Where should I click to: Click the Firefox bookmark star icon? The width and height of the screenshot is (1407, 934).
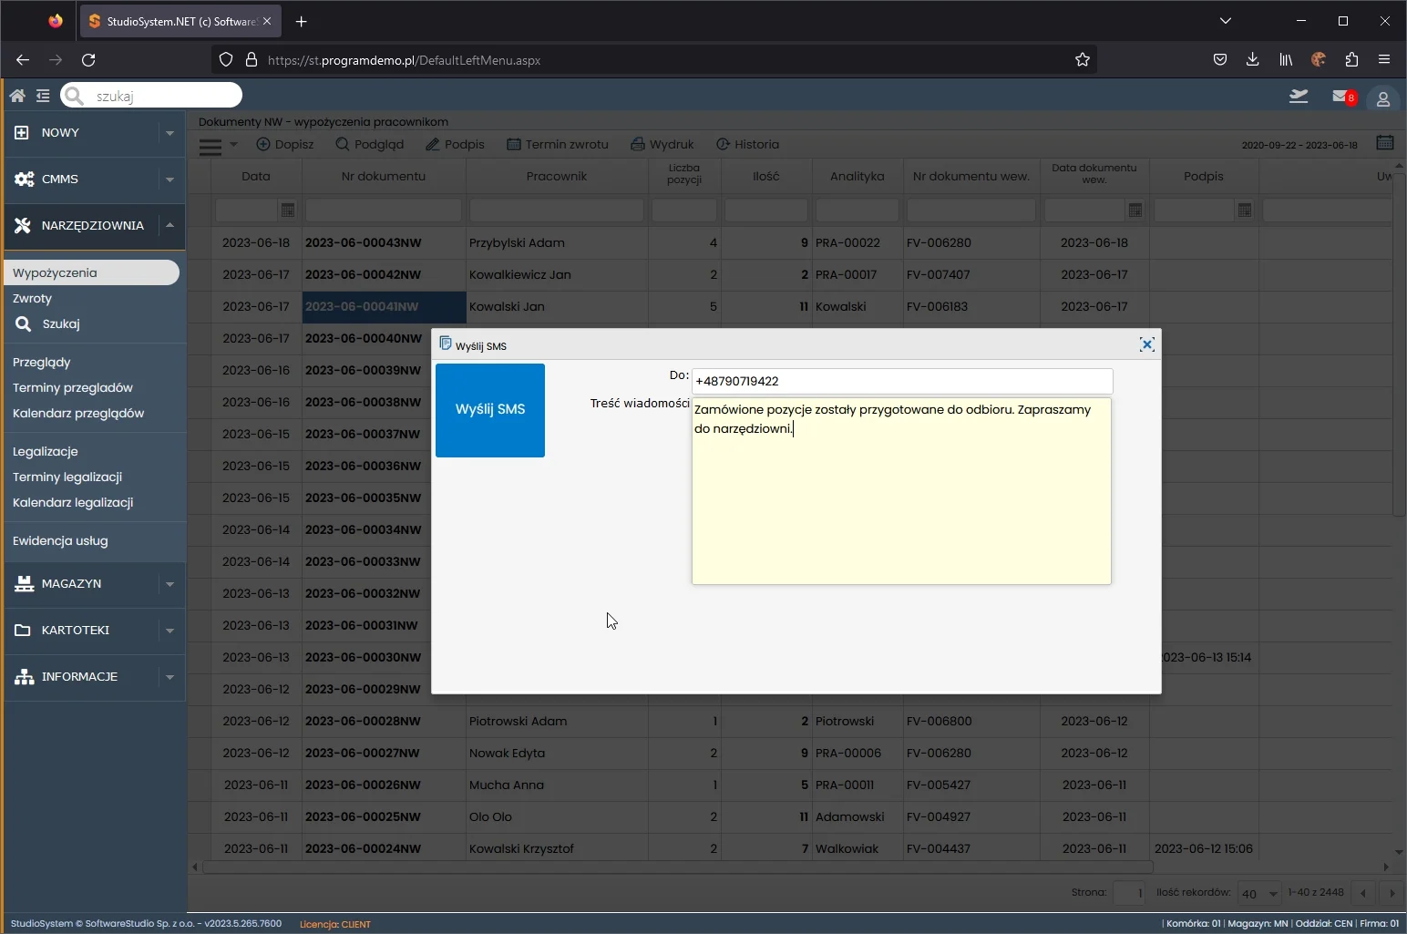click(1082, 60)
